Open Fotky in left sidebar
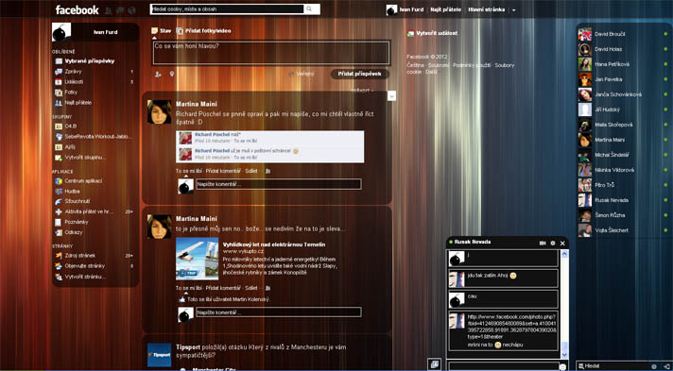The height and width of the screenshot is (371, 673). 71,93
